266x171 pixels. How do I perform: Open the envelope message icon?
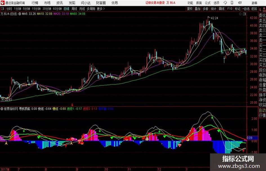coord(240,3)
